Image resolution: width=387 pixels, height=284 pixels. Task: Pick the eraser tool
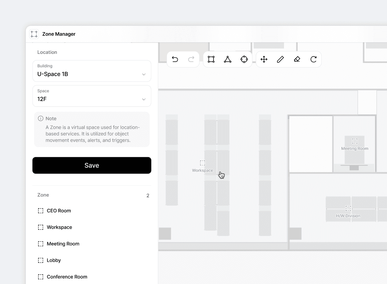[x=297, y=59]
